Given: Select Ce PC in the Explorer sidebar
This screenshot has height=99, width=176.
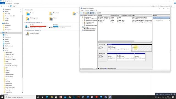Looking at the screenshot, I should tap(5, 33).
